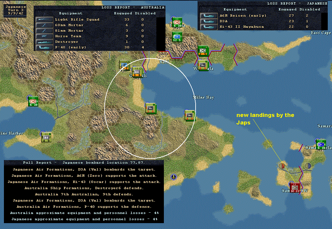Click the 'Light Rifle Squad' row label
This screenshot has width=332, height=229.
(x=77, y=20)
